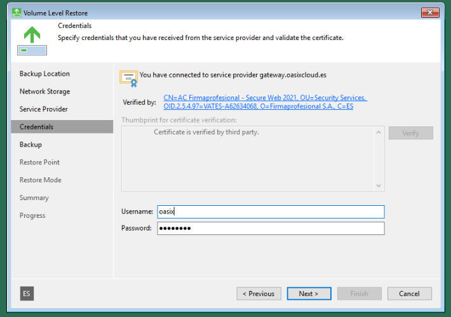Go back with the Previous button

click(259, 293)
